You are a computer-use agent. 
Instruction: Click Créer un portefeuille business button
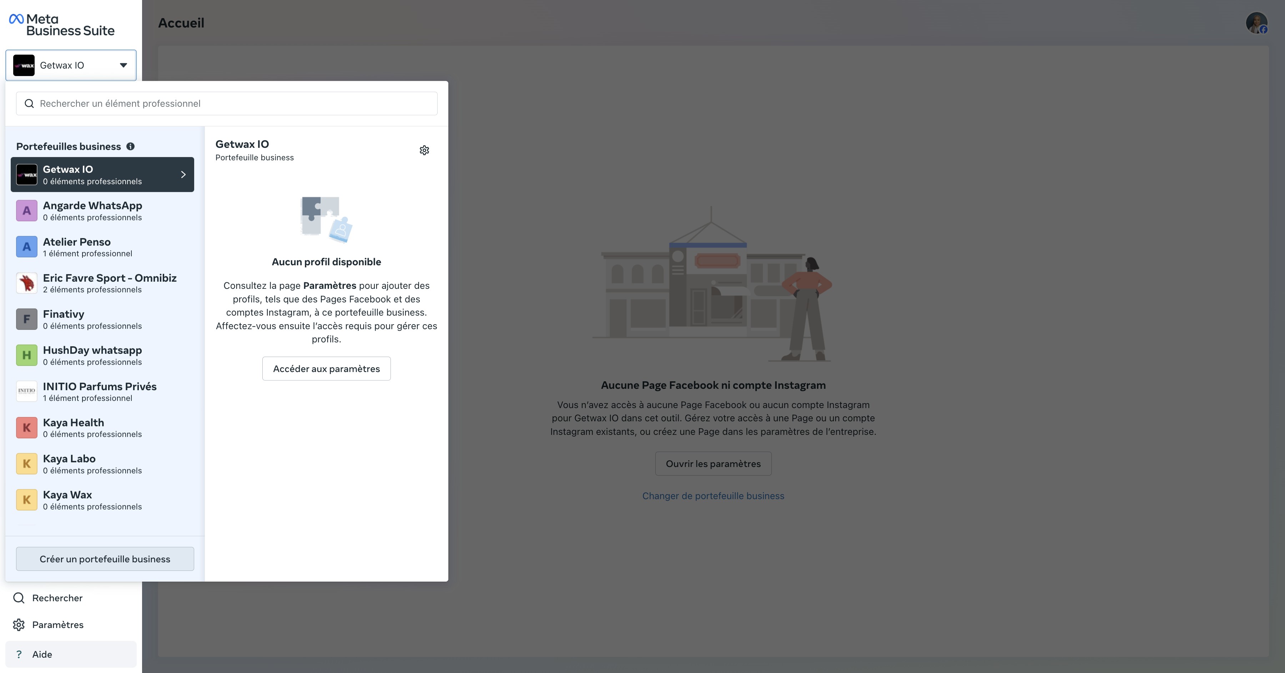pyautogui.click(x=105, y=559)
